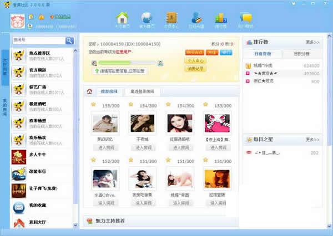Click the small user icon below the avatar
Screen dimensions: 333x236
coord(30,27)
